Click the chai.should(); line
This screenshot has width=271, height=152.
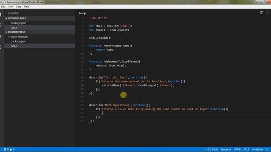point(100,38)
